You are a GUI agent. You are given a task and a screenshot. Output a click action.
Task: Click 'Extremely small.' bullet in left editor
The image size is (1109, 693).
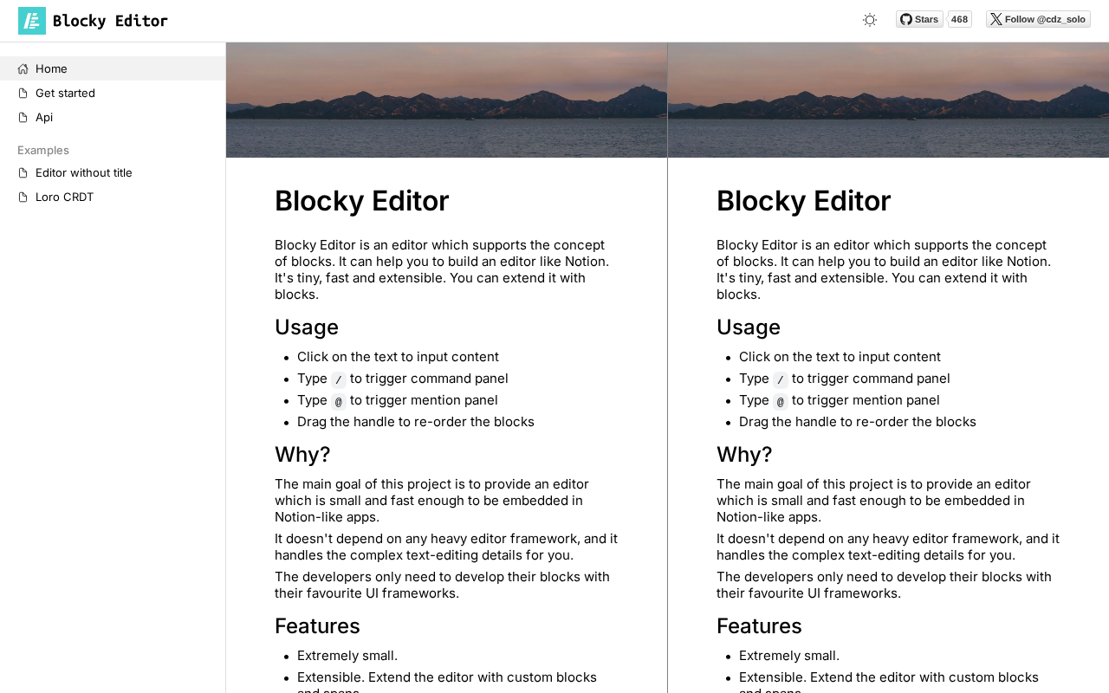pyautogui.click(x=347, y=656)
